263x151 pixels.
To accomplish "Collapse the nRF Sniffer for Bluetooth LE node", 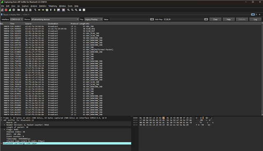I will [2, 120].
